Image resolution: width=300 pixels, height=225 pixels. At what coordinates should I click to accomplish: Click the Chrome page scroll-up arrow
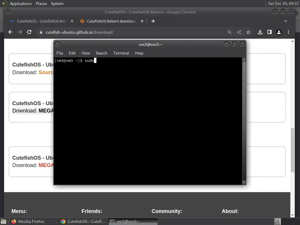tap(292, 41)
